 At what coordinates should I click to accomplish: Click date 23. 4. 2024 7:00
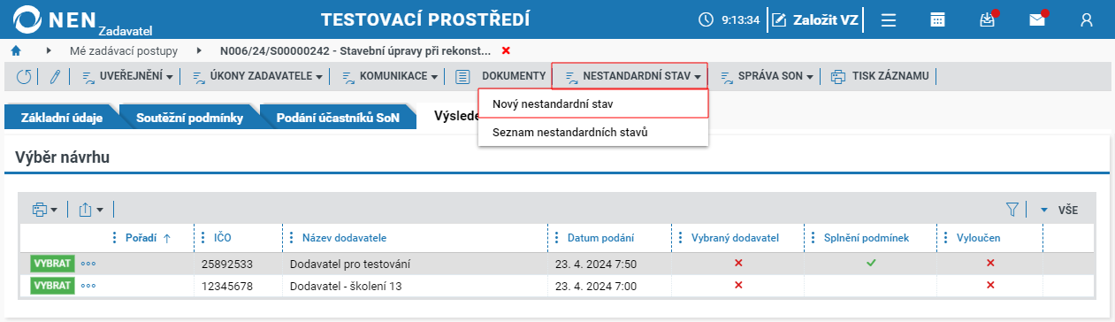(595, 285)
